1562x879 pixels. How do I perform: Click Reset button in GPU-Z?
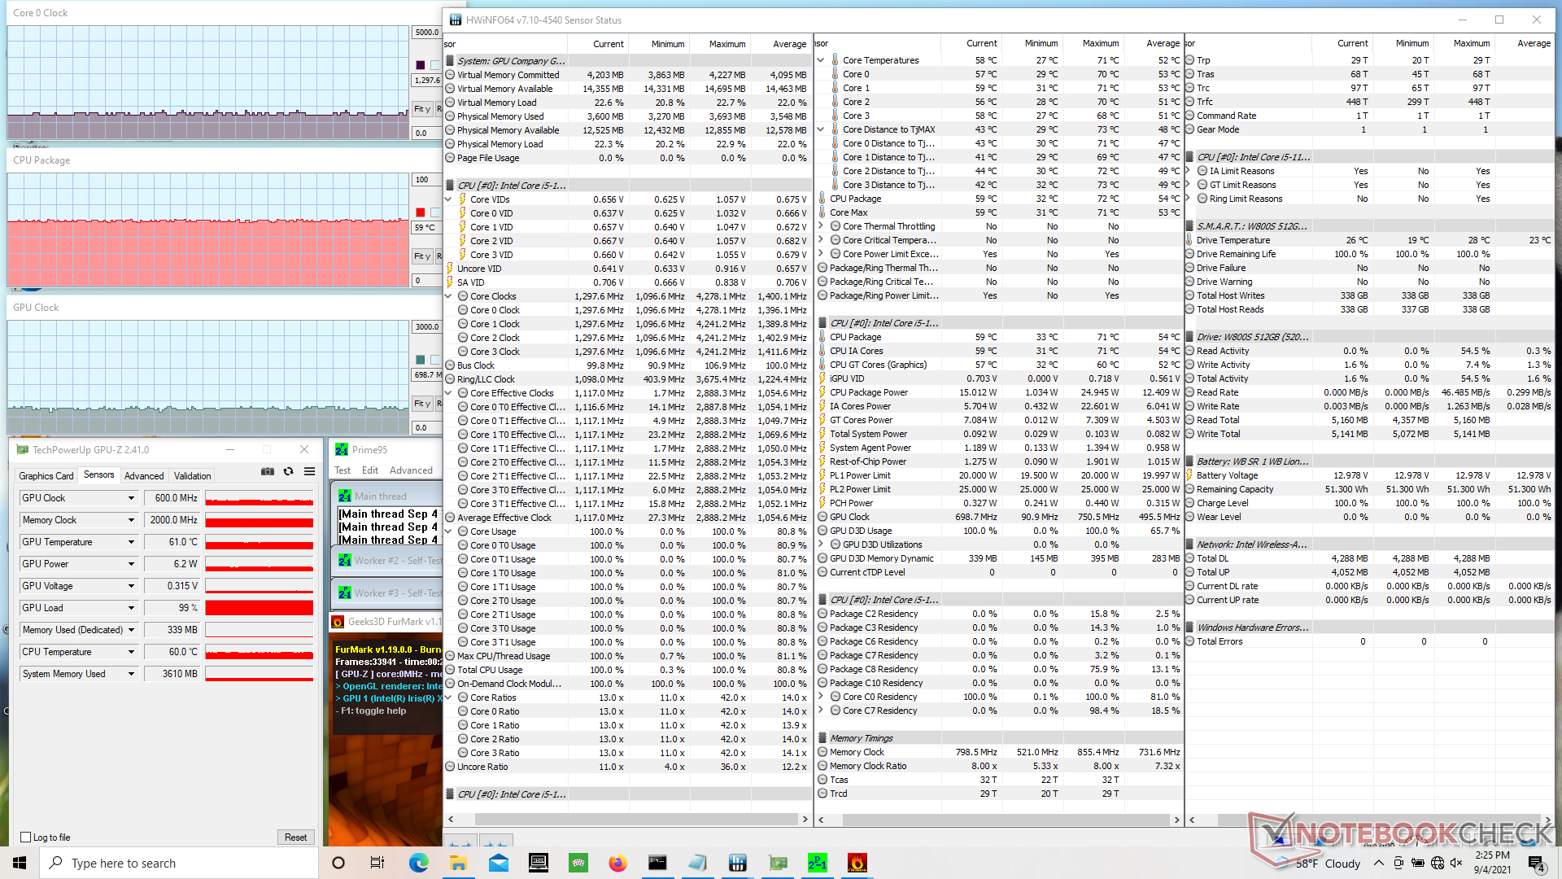pos(296,837)
